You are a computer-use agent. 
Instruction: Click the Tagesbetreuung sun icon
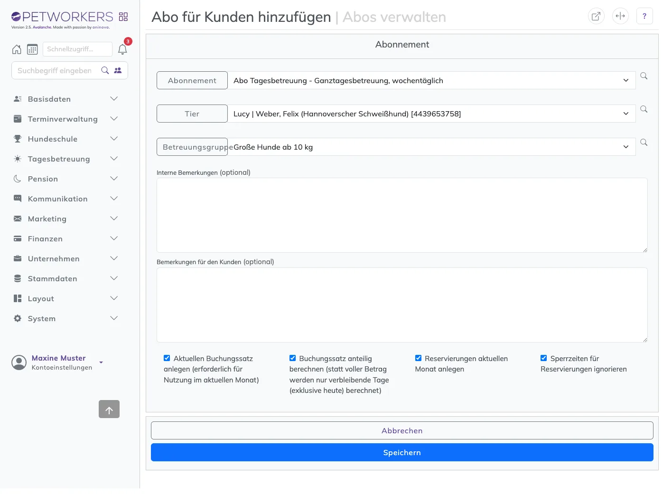(x=18, y=159)
